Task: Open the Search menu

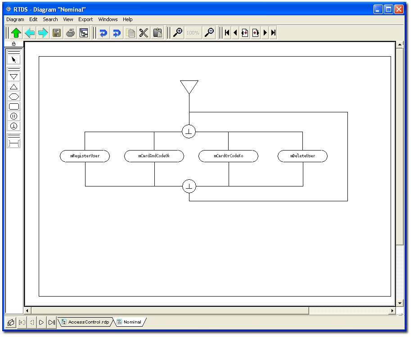Action: [x=50, y=19]
